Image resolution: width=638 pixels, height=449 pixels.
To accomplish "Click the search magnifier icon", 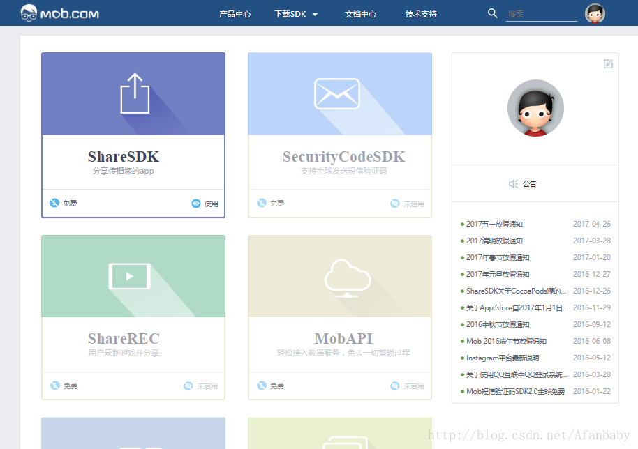I will tap(492, 13).
